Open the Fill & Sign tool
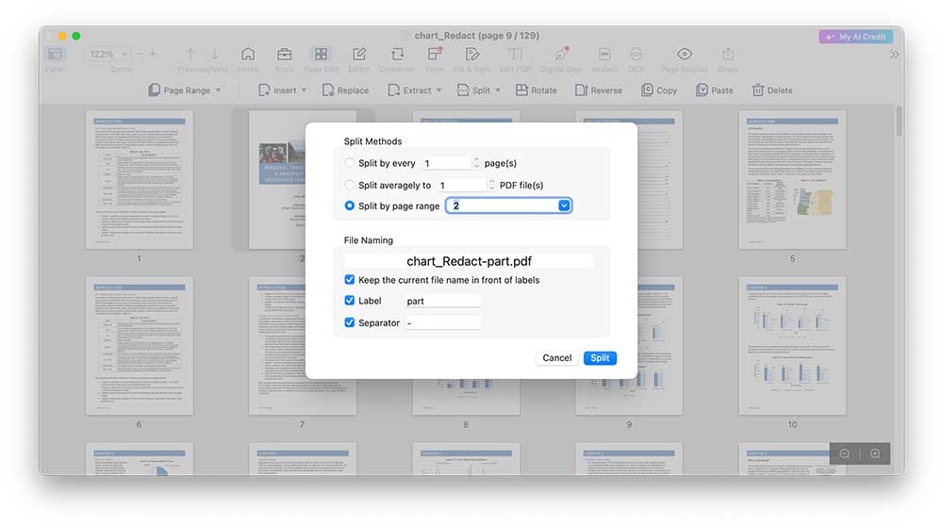Screen dimensions: 943x527 click(471, 55)
